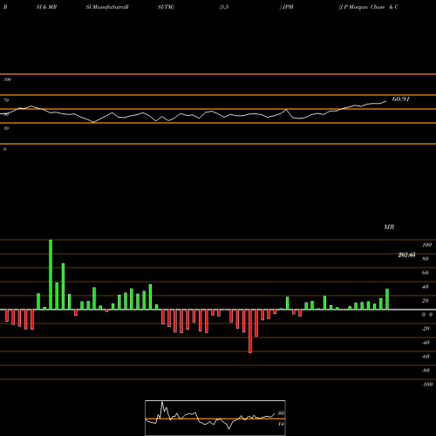Click the end of the RSI line
Viewport: 436px width, 436px height.
(386, 101)
